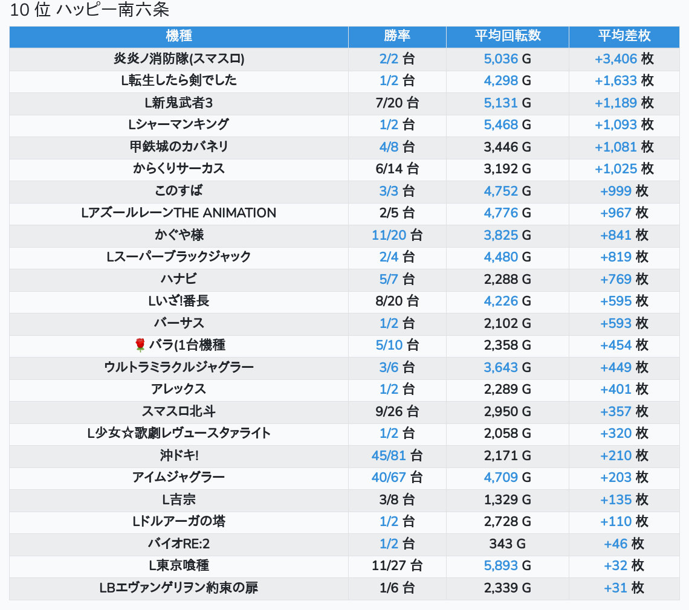Click the 10位 ハッピー南六条 heading

[90, 10]
